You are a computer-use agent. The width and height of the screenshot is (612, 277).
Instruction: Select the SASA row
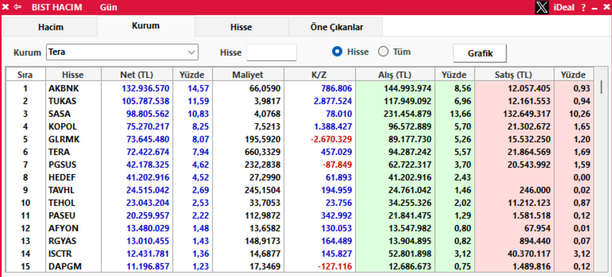300,114
